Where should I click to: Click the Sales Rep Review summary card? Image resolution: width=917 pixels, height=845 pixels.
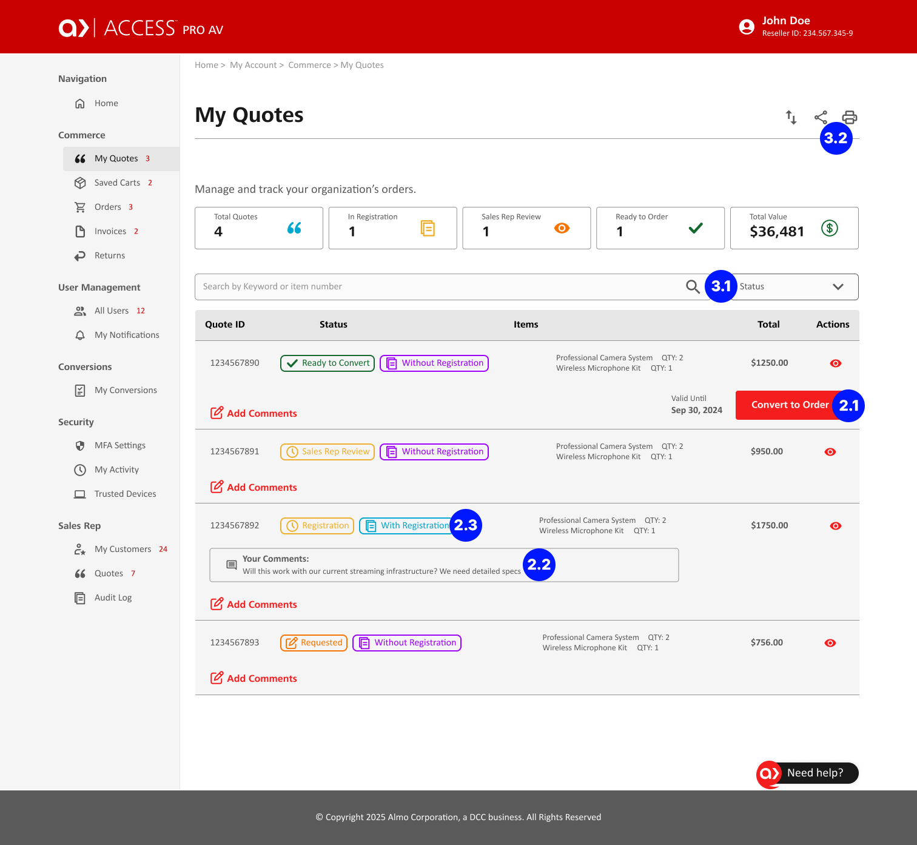click(x=526, y=228)
